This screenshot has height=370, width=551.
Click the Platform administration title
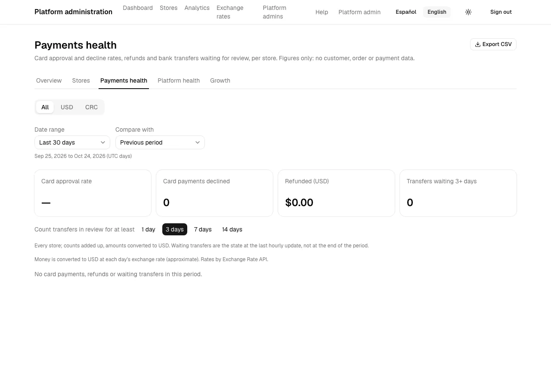[x=73, y=12]
